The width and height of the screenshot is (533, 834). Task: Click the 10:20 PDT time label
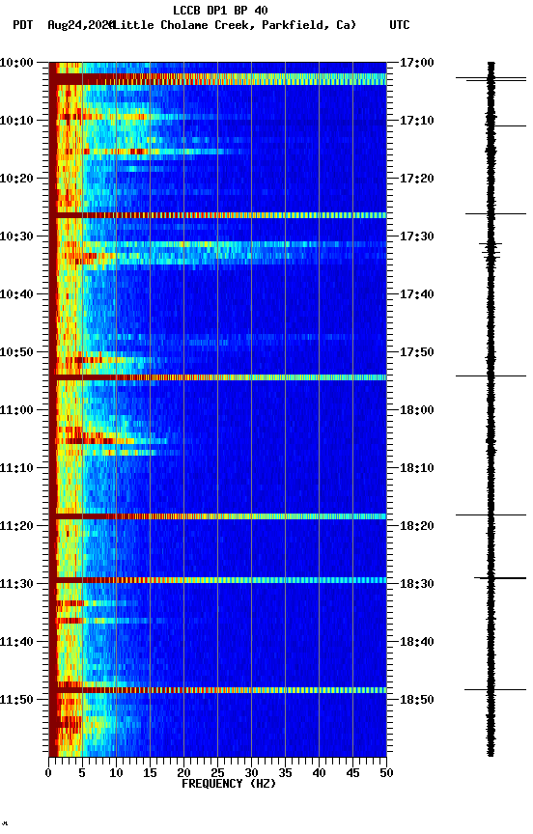16,179
